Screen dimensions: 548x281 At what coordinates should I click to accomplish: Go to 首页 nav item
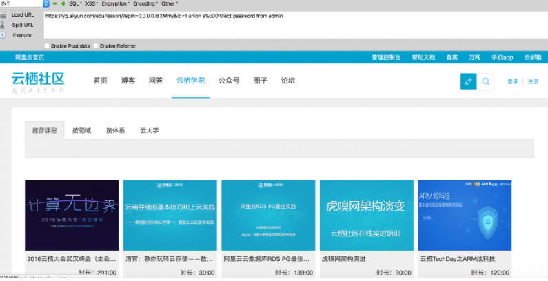click(101, 81)
